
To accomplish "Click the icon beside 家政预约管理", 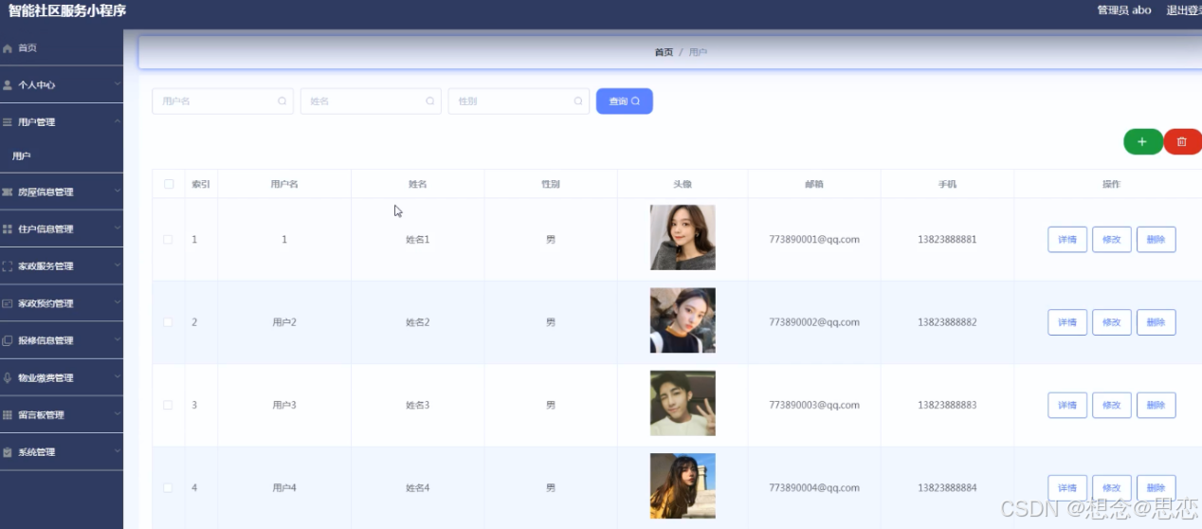I will (x=8, y=303).
